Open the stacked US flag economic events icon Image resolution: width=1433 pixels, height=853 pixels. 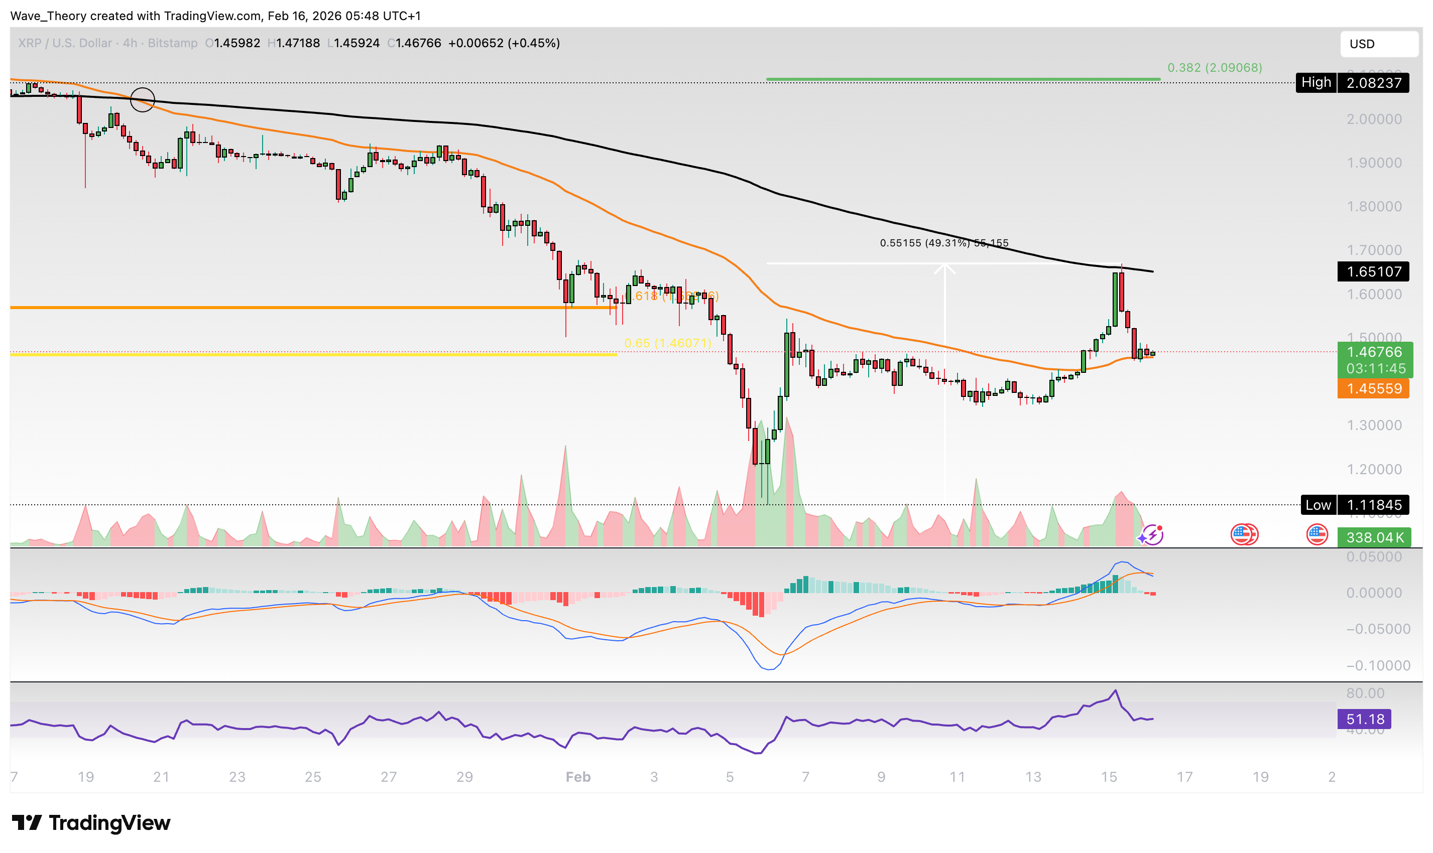[1244, 534]
